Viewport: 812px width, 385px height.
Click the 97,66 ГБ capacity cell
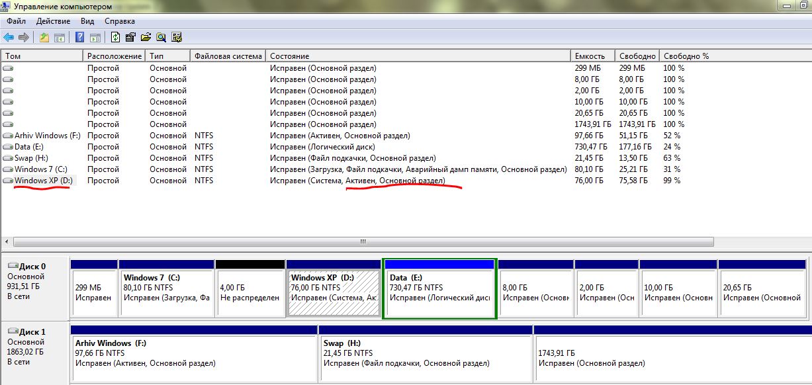coord(589,136)
